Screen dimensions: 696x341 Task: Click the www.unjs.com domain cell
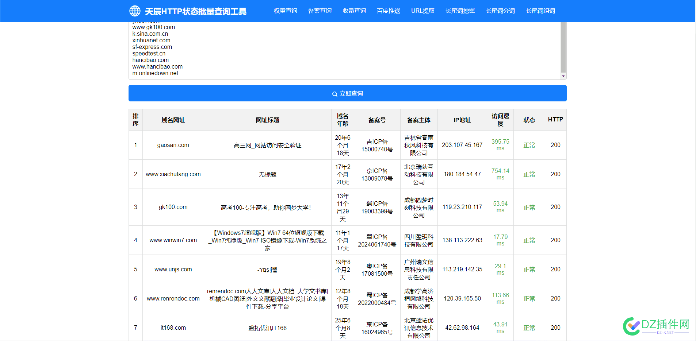[173, 270]
